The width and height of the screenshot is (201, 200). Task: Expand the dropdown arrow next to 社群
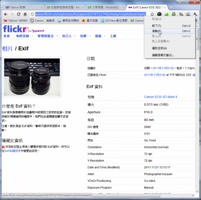(90, 36)
